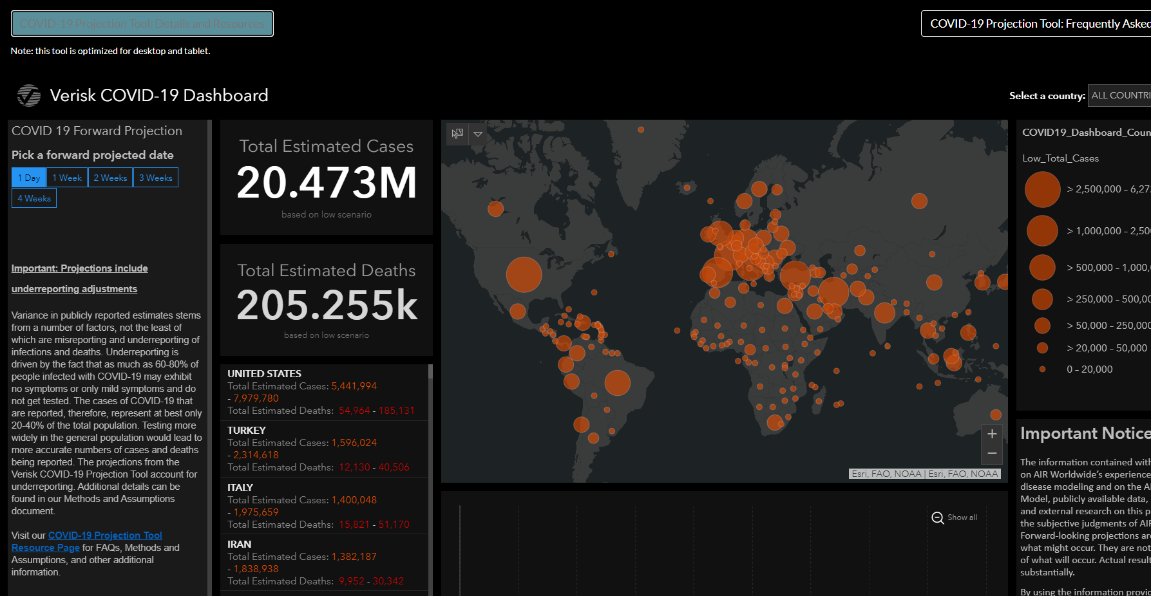This screenshot has height=596, width=1151.
Task: Click the Show all magnifier icon
Action: pos(938,518)
